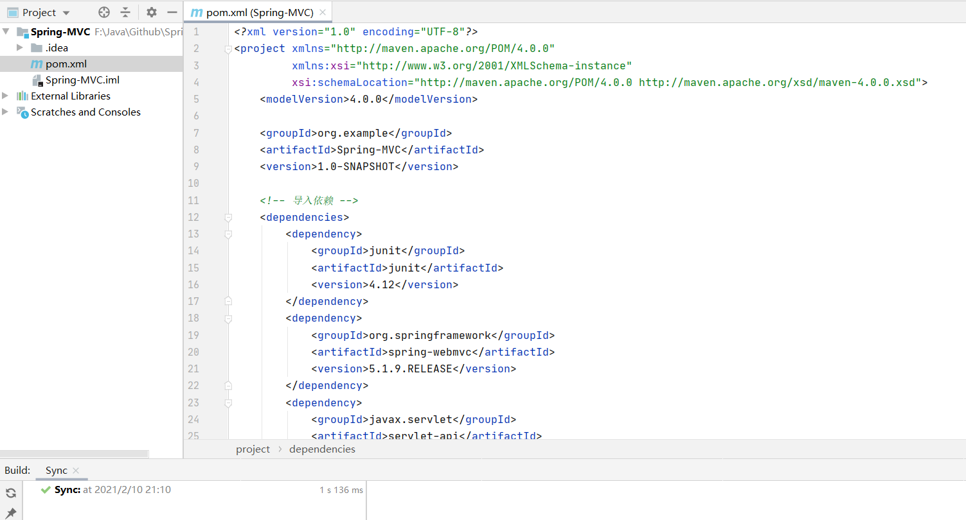Click the pin tab icon in Build panel
The height and width of the screenshot is (520, 966).
coord(11,513)
